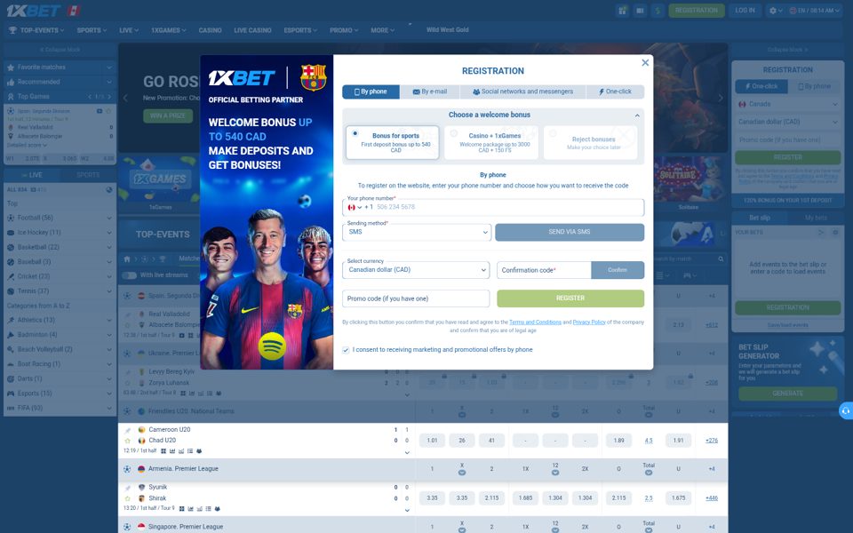853x533 pixels.
Task: Open Social networks and messengers tab
Action: (522, 91)
